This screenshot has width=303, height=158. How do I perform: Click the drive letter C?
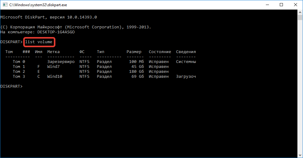[39, 77]
